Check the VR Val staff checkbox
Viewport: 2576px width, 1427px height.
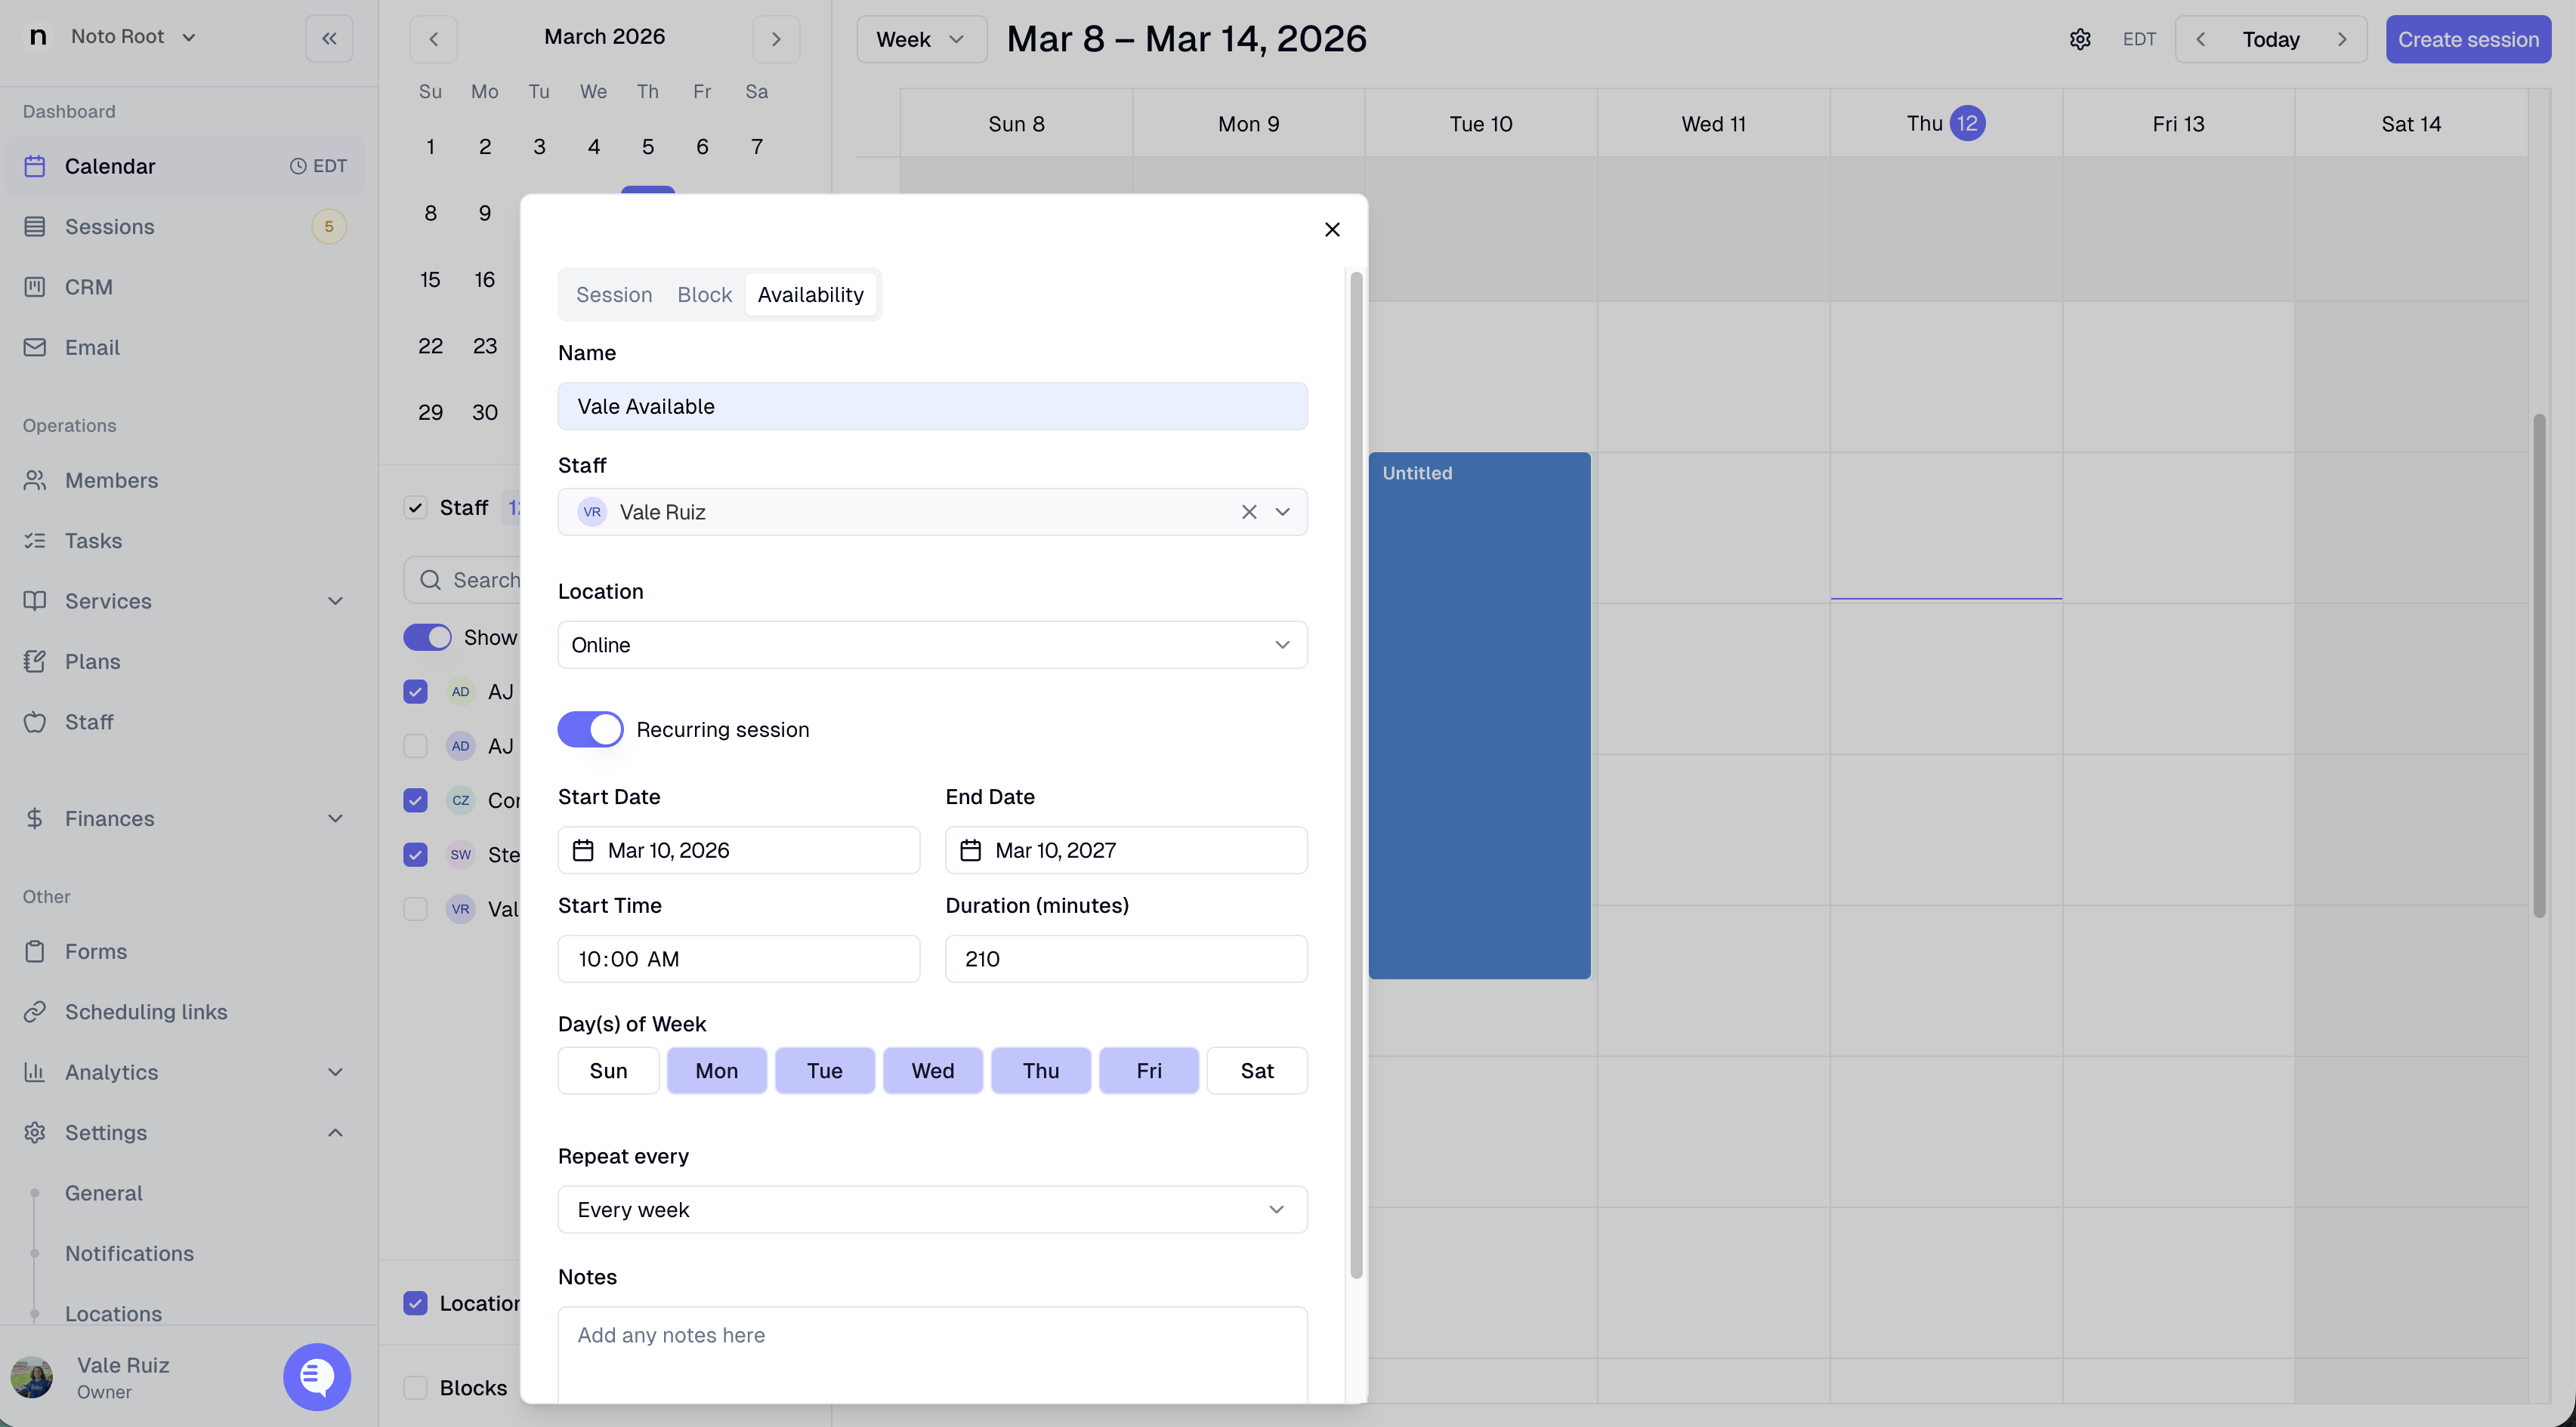pyautogui.click(x=415, y=908)
